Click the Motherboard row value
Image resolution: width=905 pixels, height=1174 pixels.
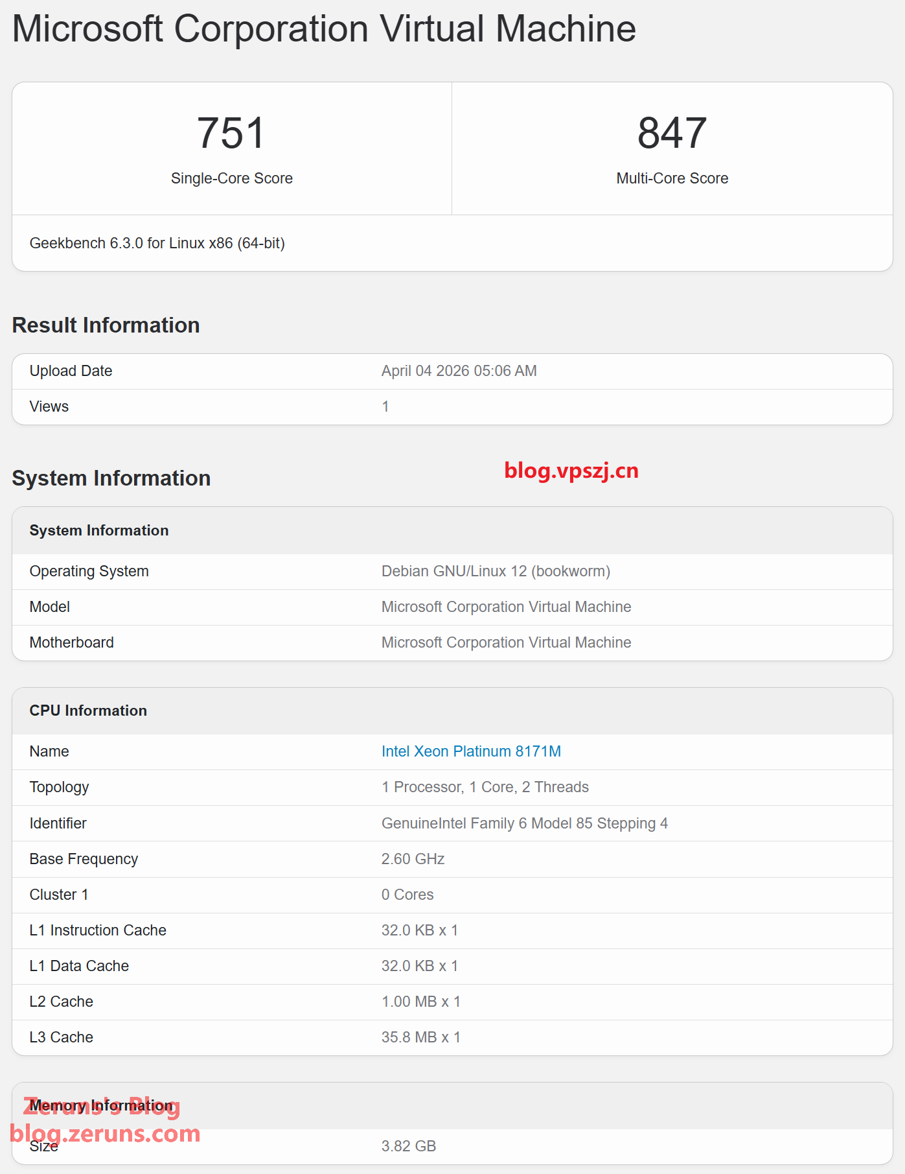click(506, 642)
